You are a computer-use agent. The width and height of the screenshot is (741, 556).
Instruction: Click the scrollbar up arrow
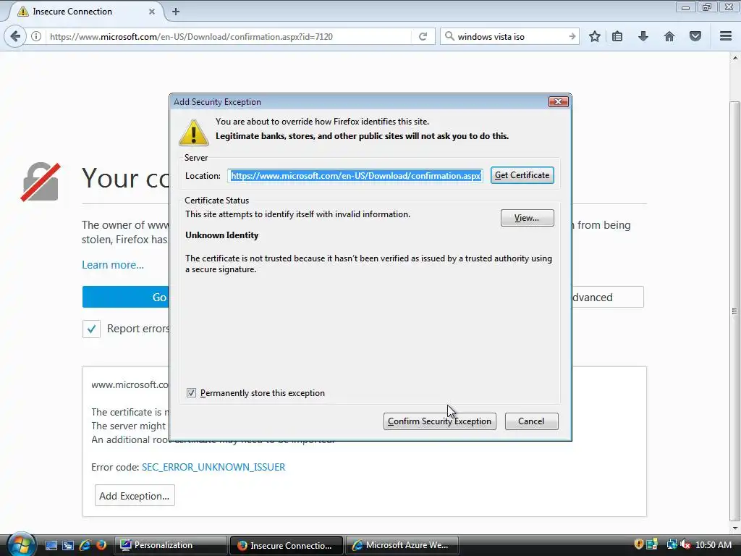734,58
